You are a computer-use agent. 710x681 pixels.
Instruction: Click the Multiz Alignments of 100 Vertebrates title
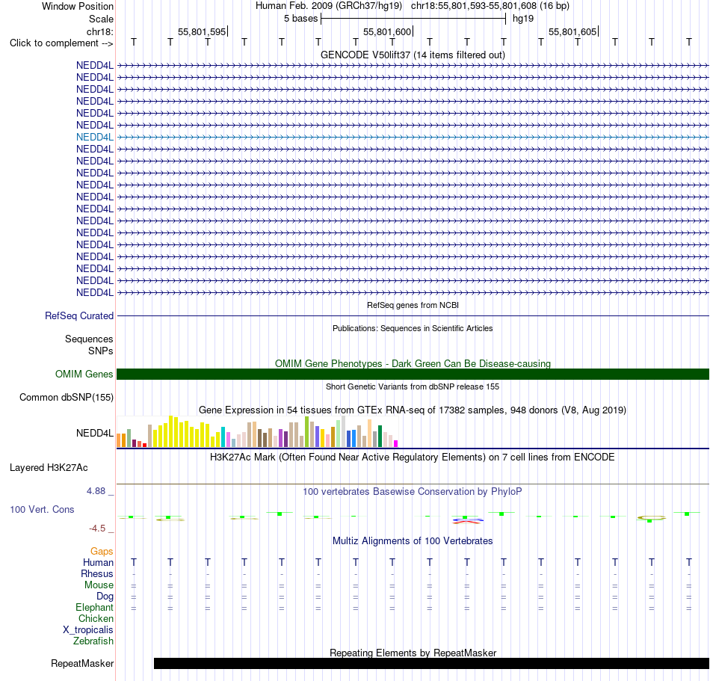pos(413,541)
